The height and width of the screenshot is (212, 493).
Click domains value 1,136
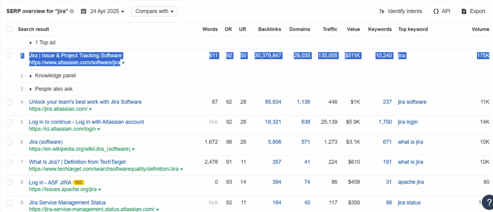304,102
